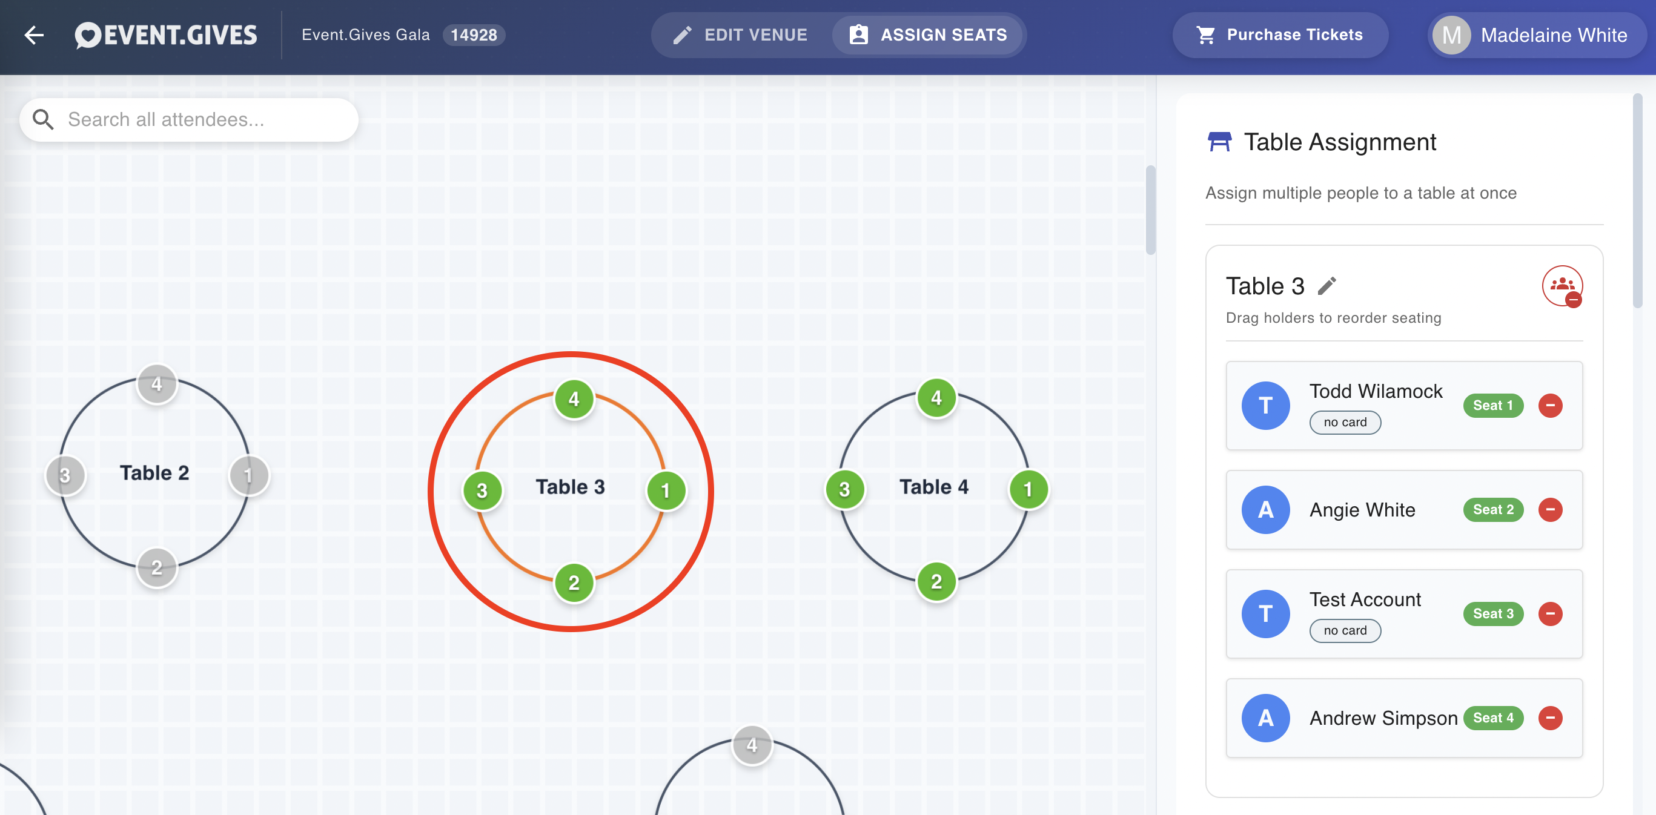Open Purchase Tickets

click(1279, 35)
